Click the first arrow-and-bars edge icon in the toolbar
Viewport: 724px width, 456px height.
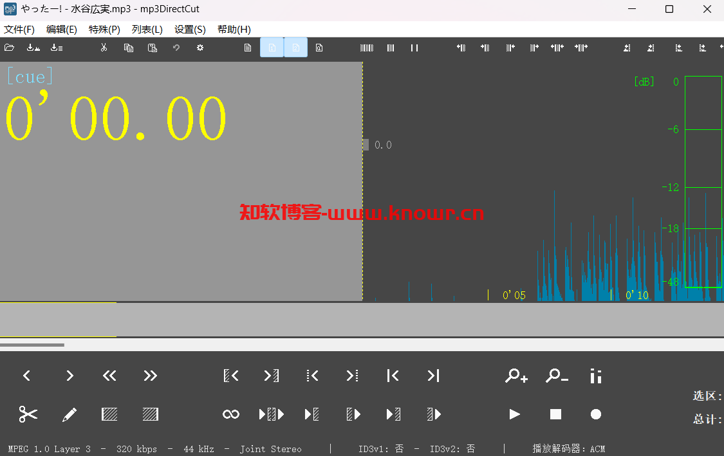(461, 48)
